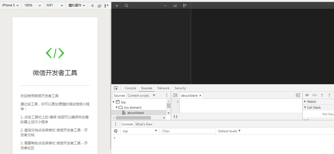
Task: Hide the debugger sidebar toggle icon
Action: click(298, 95)
